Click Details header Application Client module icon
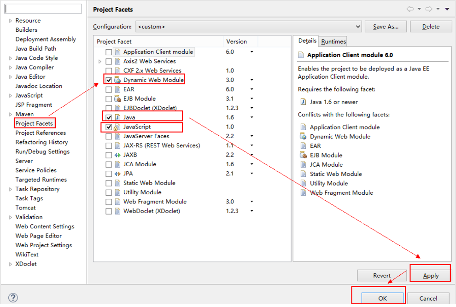This screenshot has width=456, height=307. [301, 55]
